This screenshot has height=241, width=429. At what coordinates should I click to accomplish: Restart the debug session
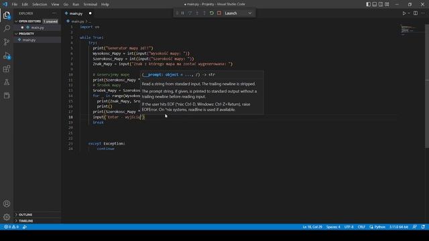(212, 13)
